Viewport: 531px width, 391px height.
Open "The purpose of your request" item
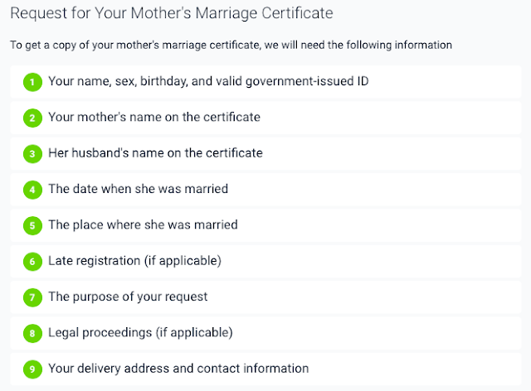pos(128,297)
